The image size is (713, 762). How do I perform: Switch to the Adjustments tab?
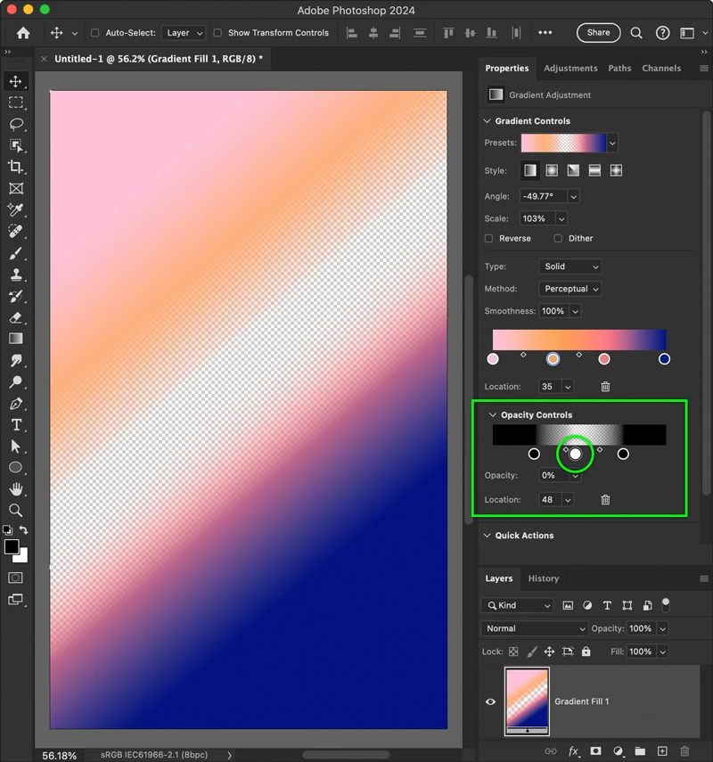pos(570,68)
